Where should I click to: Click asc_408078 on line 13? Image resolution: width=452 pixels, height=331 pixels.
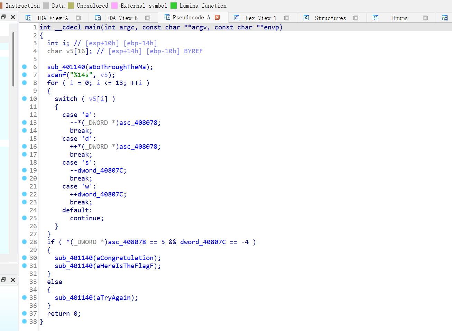pos(138,123)
